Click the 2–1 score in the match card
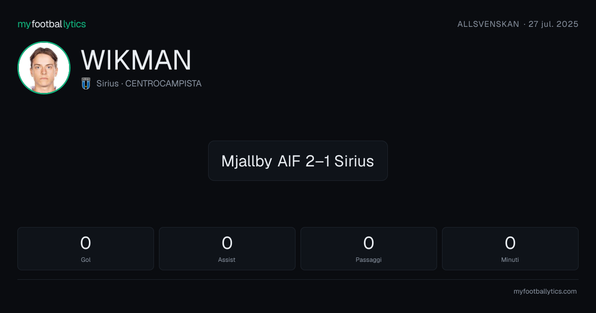 pos(318,161)
